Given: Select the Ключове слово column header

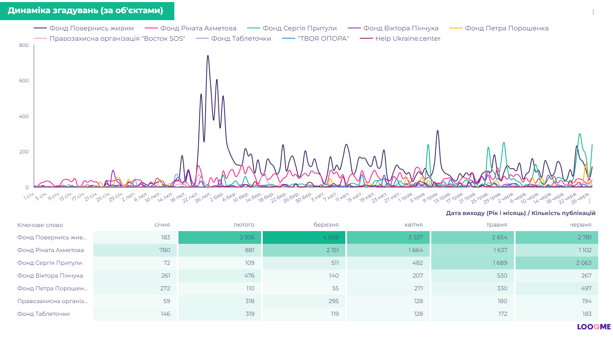Looking at the screenshot, I should click(40, 225).
